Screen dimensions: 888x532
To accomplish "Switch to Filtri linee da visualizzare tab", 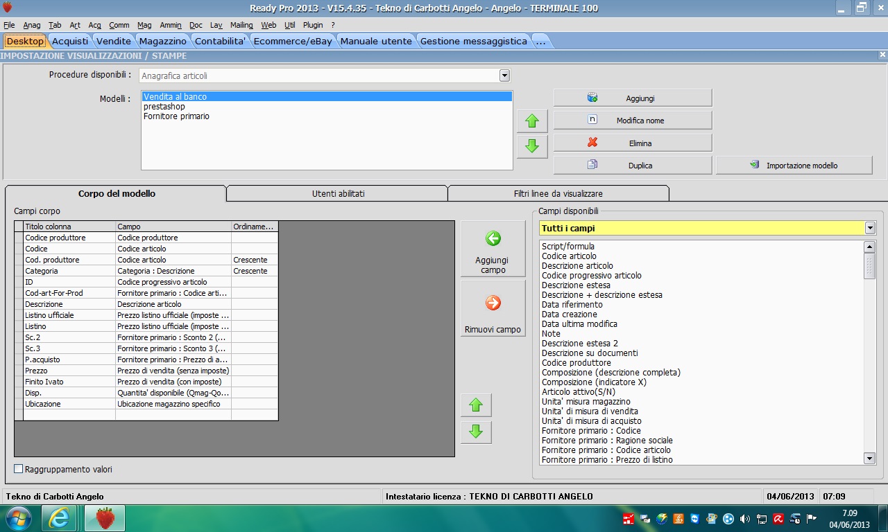I will (558, 193).
